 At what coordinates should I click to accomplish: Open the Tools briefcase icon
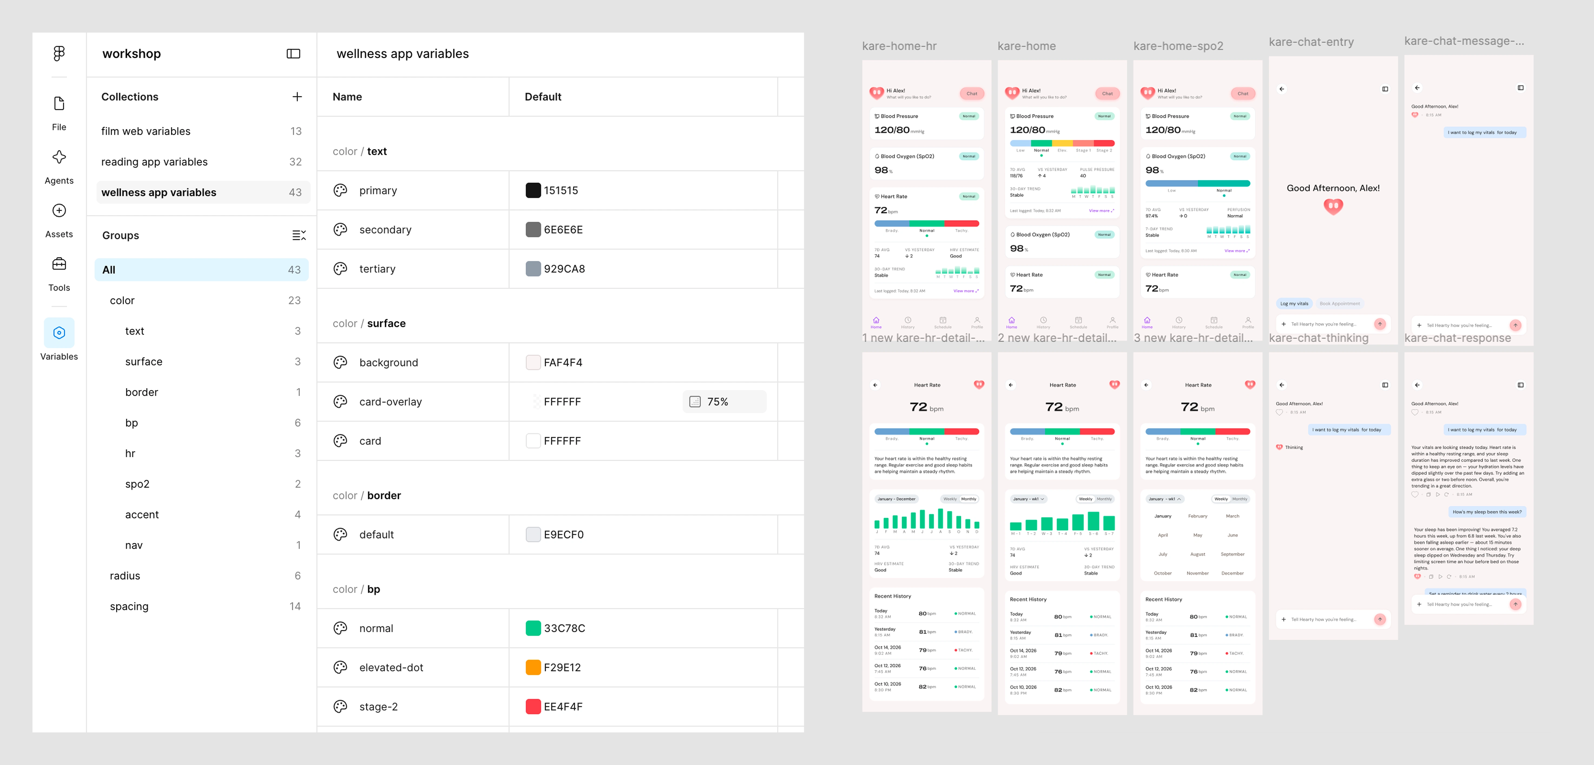click(59, 264)
